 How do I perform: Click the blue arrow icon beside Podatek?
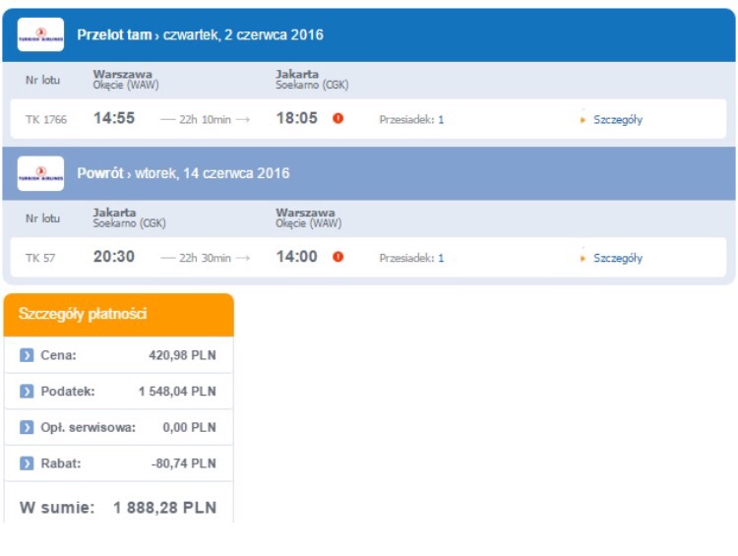tap(27, 392)
